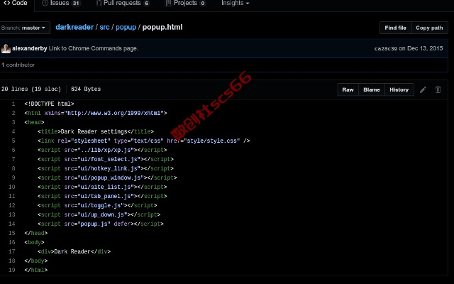454x284 pixels.
Task: Click the 'Dark Reader settings' title text
Action: coord(94,131)
